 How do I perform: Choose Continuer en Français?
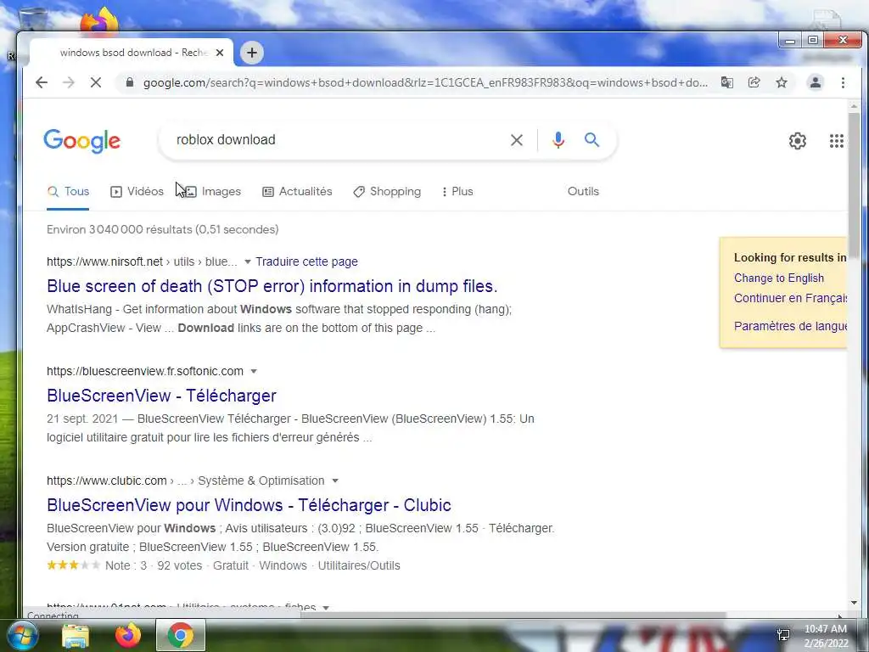tap(790, 298)
